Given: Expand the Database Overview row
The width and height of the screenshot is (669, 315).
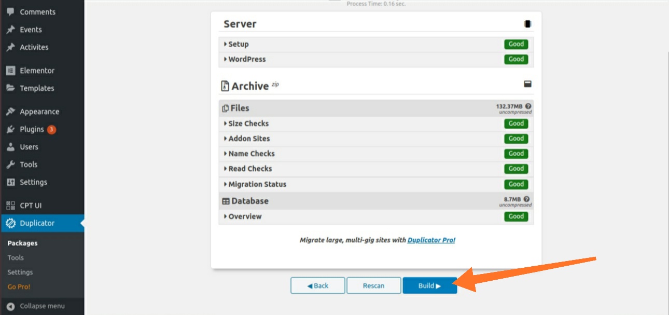Looking at the screenshot, I should (x=245, y=216).
